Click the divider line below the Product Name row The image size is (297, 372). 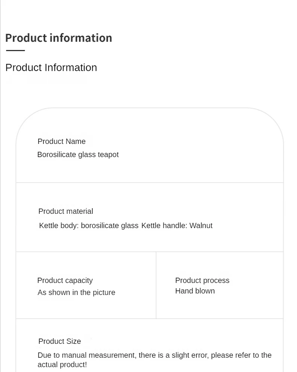click(150, 183)
